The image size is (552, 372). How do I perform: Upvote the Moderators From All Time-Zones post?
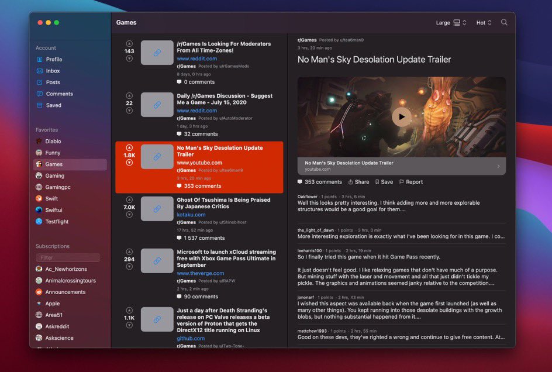pyautogui.click(x=129, y=44)
